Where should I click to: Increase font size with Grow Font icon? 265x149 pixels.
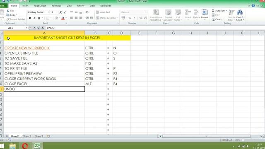[61, 12]
